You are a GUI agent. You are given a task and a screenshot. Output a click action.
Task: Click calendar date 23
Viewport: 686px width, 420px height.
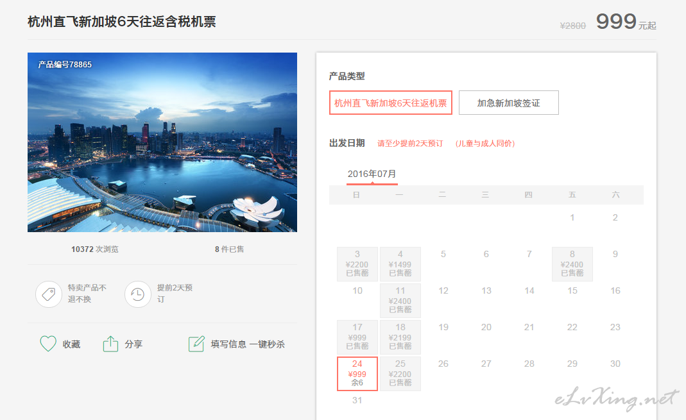coord(615,327)
